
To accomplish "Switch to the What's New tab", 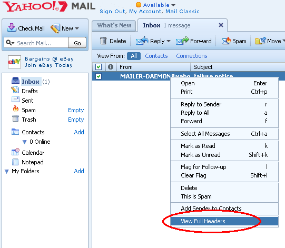I will (x=114, y=25).
